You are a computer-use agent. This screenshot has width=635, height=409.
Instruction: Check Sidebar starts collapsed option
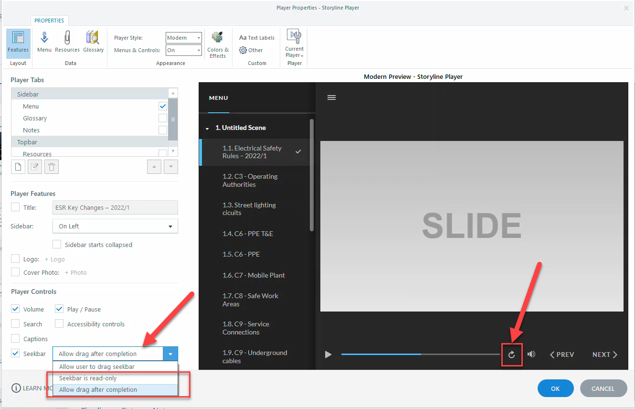click(57, 245)
